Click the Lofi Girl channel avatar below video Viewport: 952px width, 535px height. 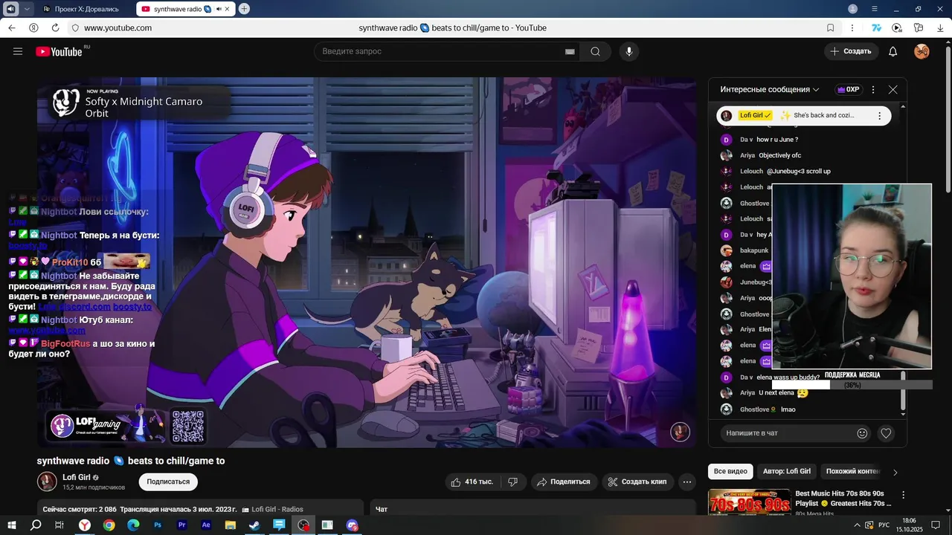pyautogui.click(x=47, y=481)
